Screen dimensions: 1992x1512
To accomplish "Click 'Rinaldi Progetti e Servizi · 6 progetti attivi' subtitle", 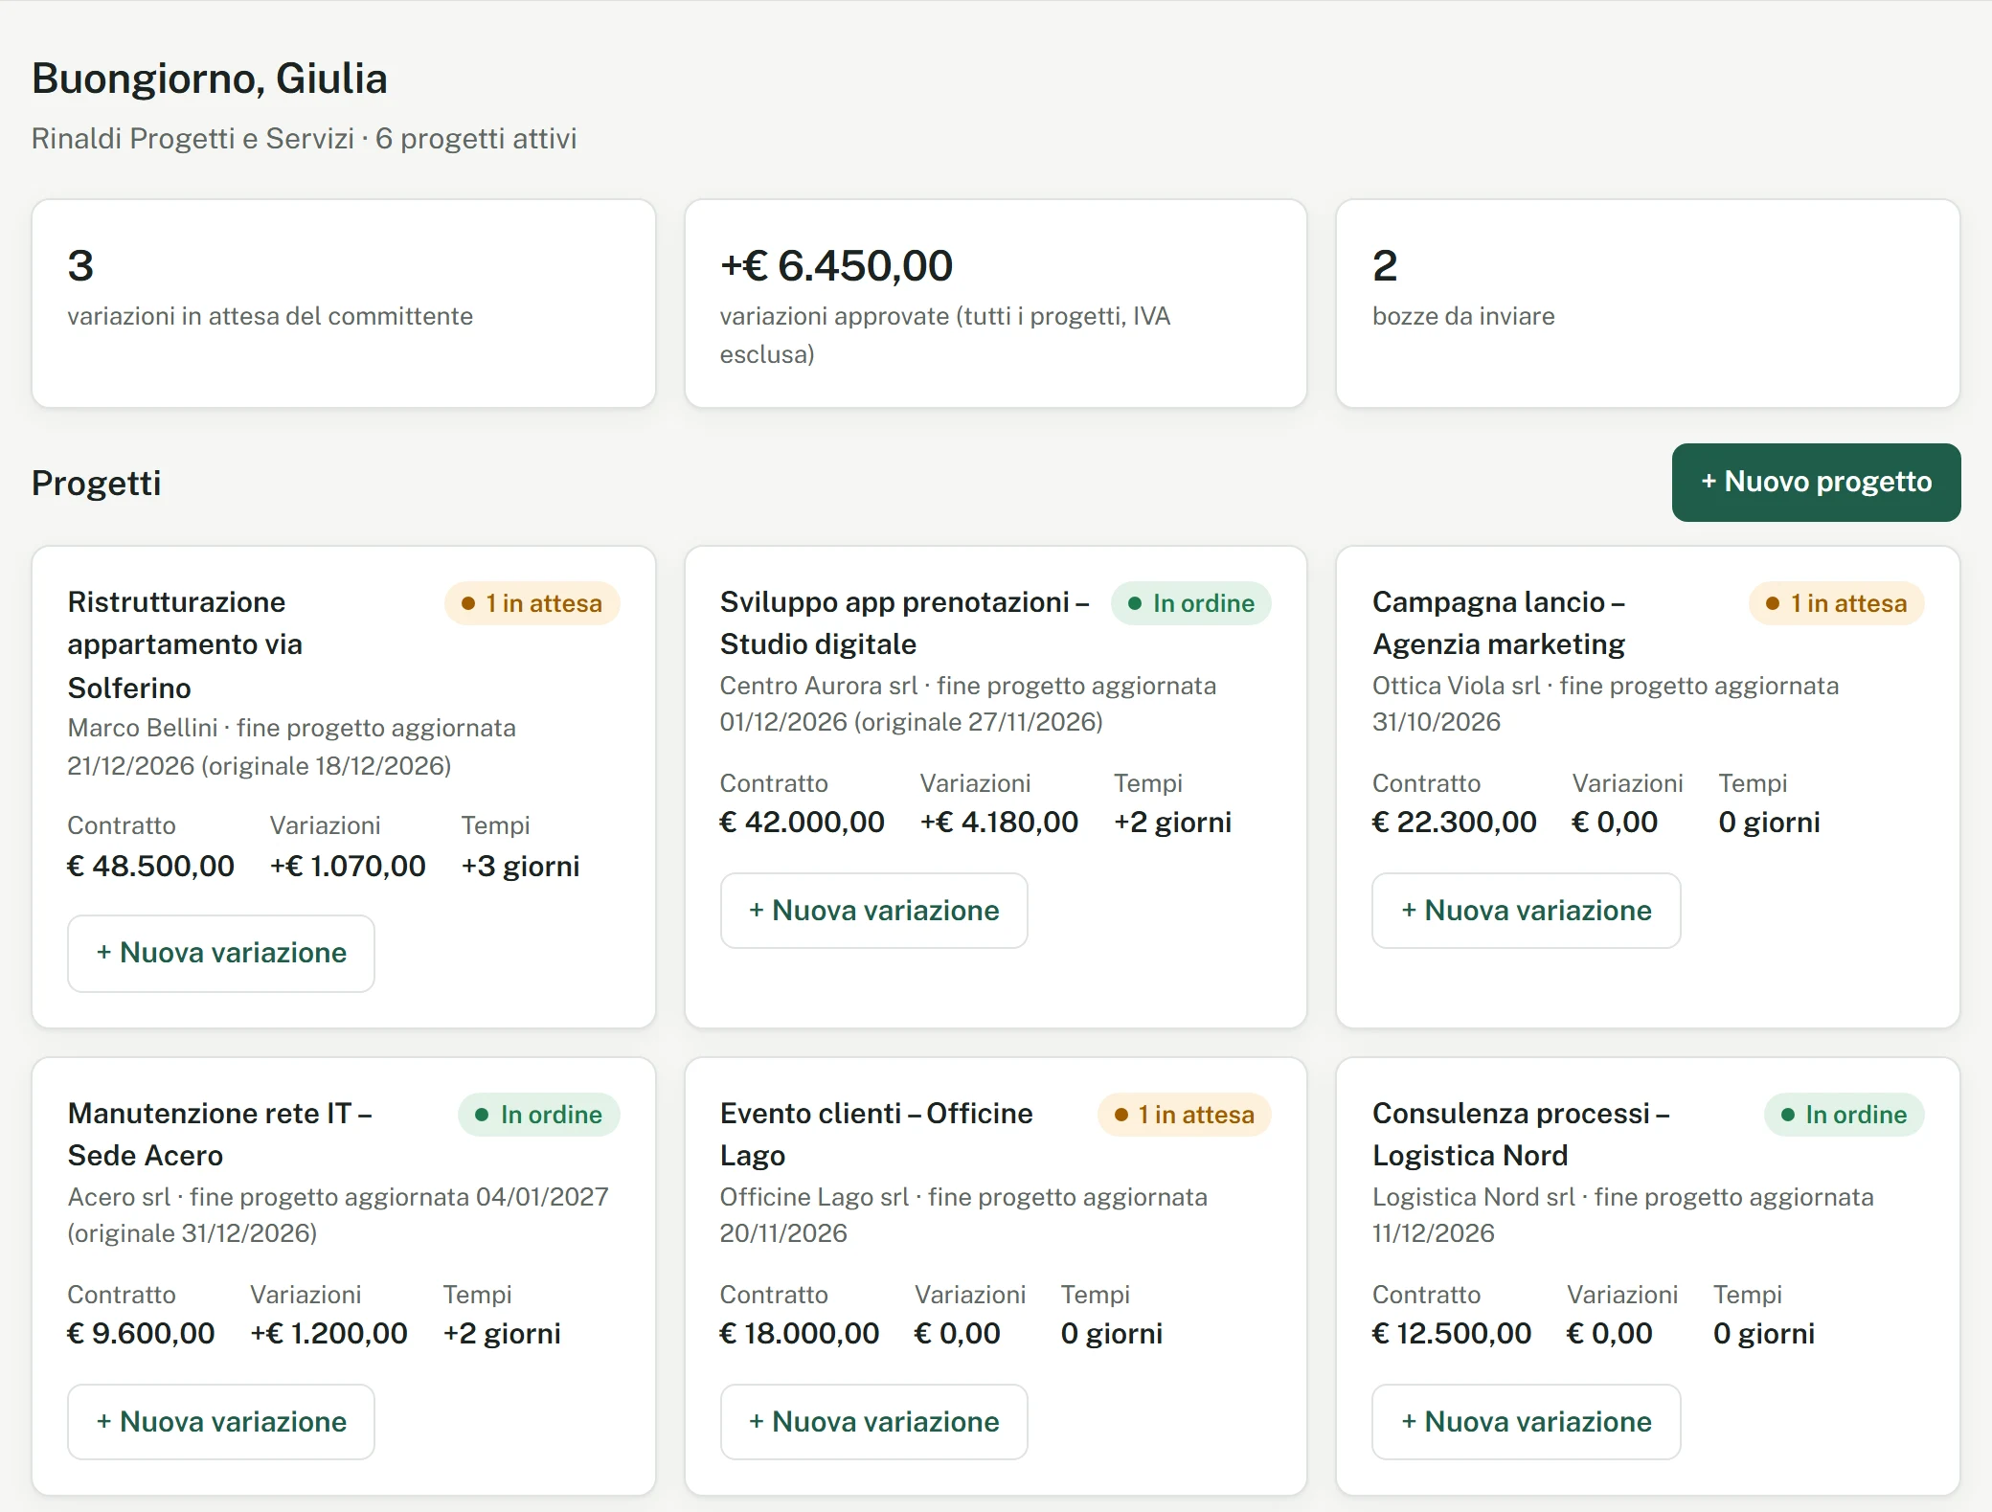I will [x=304, y=139].
